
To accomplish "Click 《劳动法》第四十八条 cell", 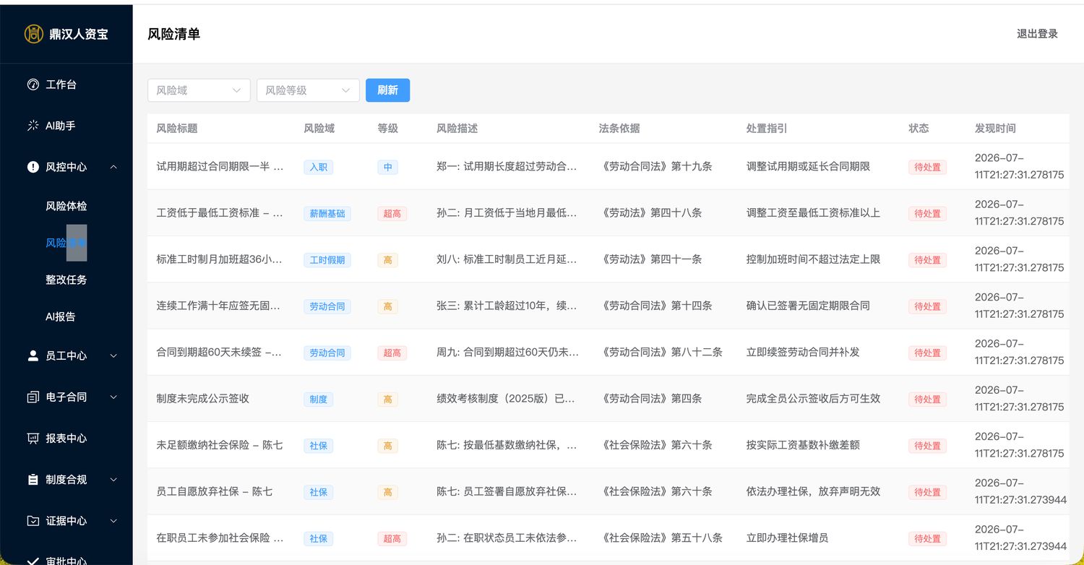I will (x=650, y=212).
